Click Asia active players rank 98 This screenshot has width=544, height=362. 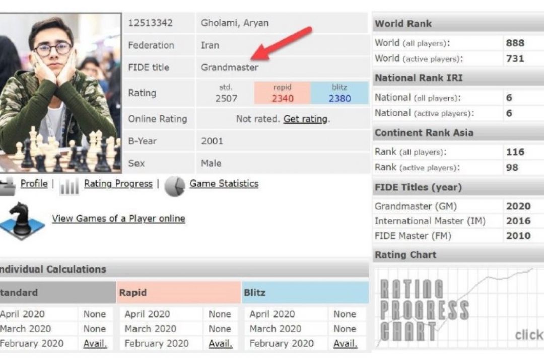coord(512,167)
